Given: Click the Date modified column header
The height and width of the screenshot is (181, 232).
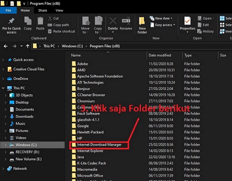Looking at the screenshot, I should [x=160, y=55].
